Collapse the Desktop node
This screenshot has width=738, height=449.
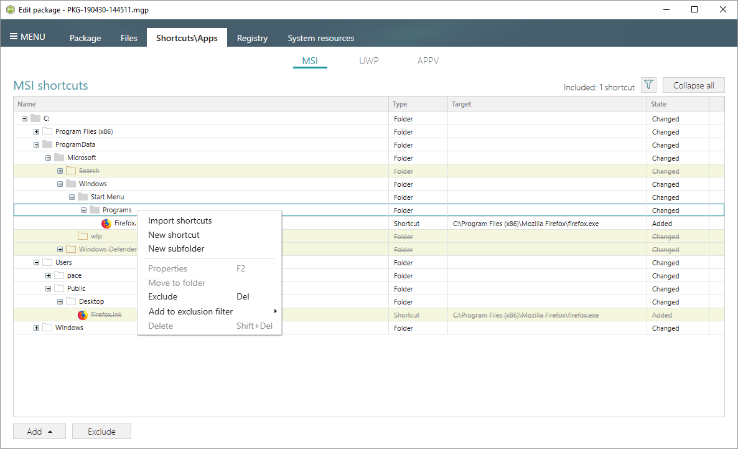tap(60, 301)
